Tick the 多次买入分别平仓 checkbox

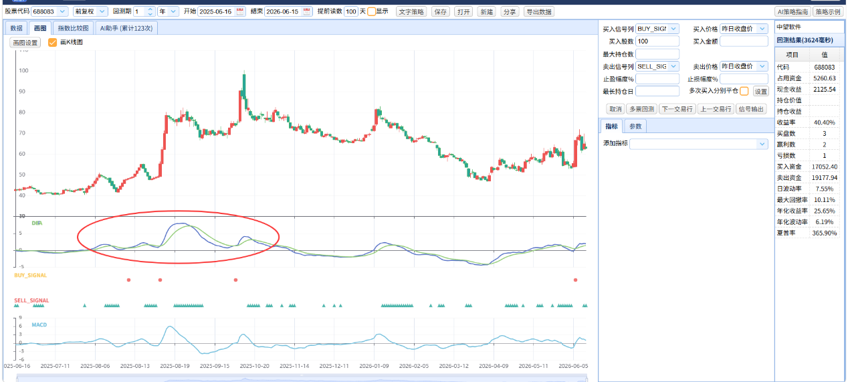click(744, 91)
